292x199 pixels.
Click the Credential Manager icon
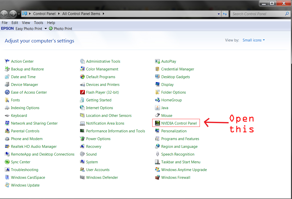(x=157, y=69)
